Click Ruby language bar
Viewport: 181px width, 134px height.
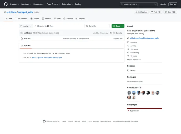tap(145, 108)
